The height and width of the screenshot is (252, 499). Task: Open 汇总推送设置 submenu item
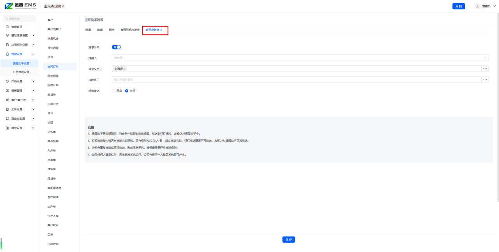(21, 72)
